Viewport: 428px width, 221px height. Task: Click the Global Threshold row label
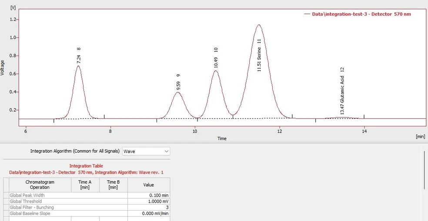pyautogui.click(x=26, y=201)
